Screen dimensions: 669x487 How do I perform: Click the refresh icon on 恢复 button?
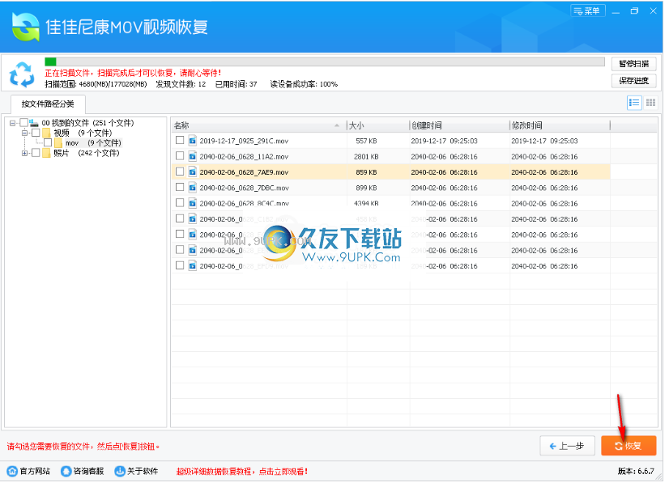pyautogui.click(x=618, y=446)
